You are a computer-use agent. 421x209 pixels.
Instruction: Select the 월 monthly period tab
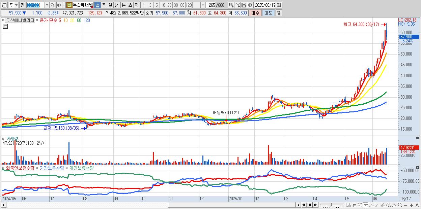pos(110,5)
